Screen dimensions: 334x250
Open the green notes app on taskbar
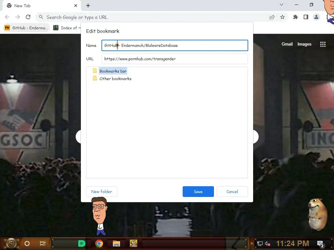click(x=82, y=243)
